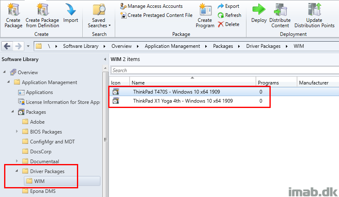This screenshot has width=339, height=197.
Task: Select Overview in the tree
Action: tap(28, 72)
